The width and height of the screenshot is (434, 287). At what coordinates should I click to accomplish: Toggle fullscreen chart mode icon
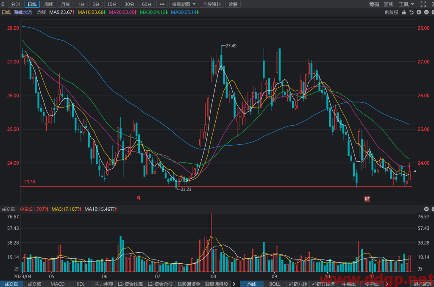(423, 4)
